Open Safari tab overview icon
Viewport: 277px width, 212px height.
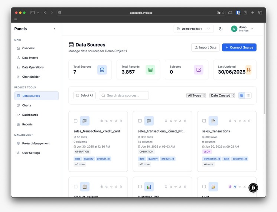point(260,13)
